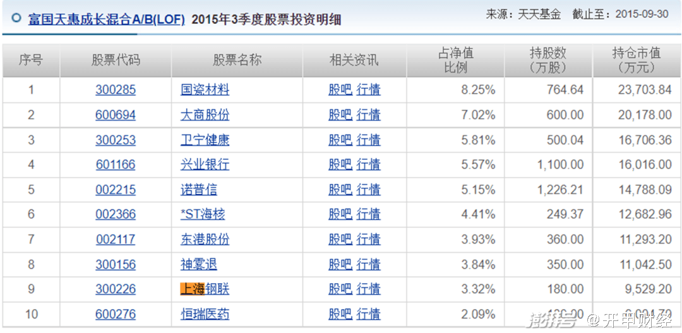The height and width of the screenshot is (333, 682).
Task: Select the 16,016.00 market value cell
Action: point(637,164)
